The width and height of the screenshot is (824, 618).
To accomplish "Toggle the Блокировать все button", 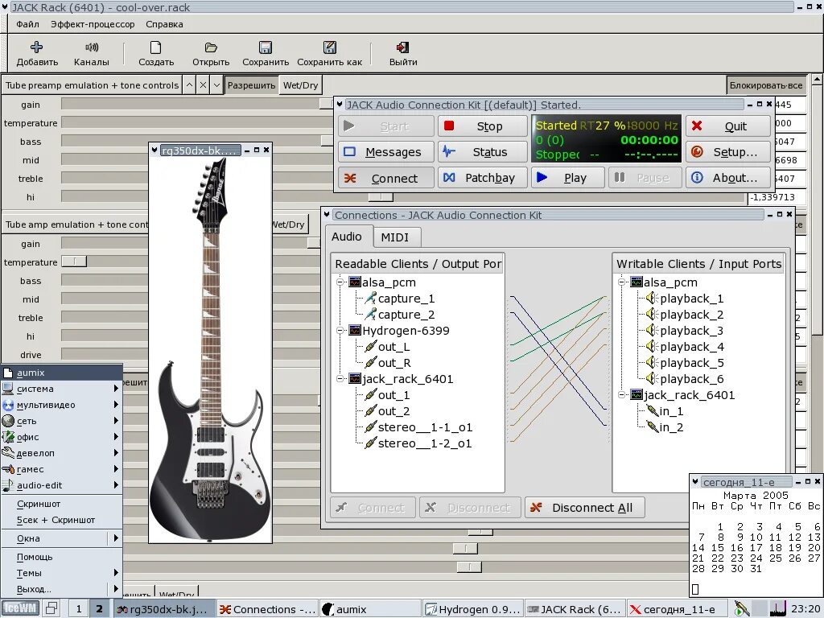I will pos(766,85).
